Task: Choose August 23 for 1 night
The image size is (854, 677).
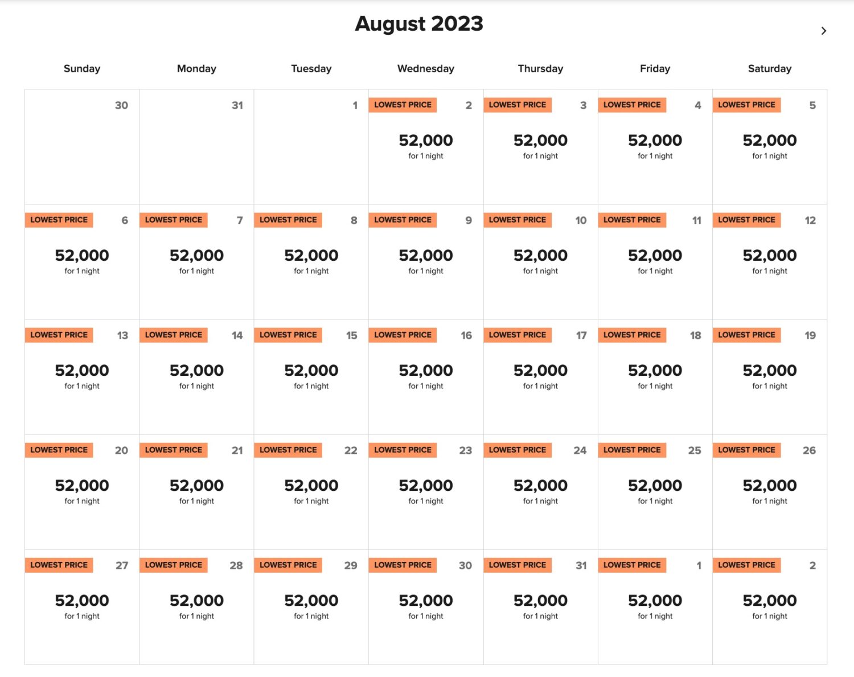Action: pos(426,491)
